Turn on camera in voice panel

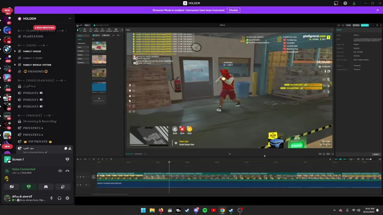[x=12, y=187]
